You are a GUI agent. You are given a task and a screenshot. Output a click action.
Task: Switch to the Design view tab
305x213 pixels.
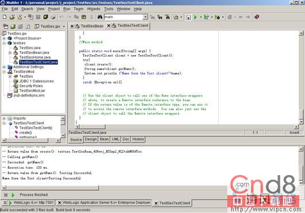tap(91, 140)
